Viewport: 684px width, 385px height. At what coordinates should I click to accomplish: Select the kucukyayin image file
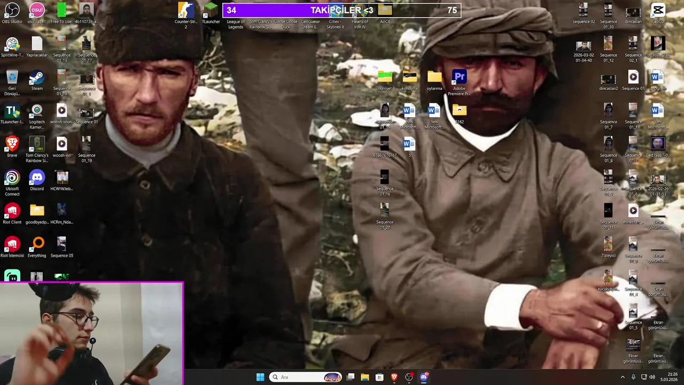coord(608,281)
